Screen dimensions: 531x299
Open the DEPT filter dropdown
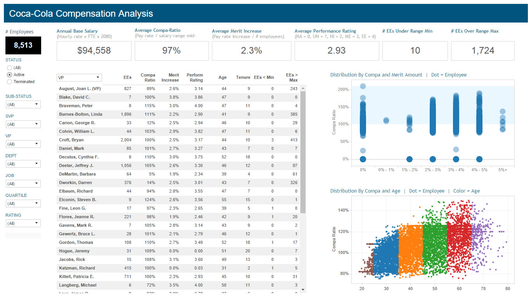tap(23, 164)
